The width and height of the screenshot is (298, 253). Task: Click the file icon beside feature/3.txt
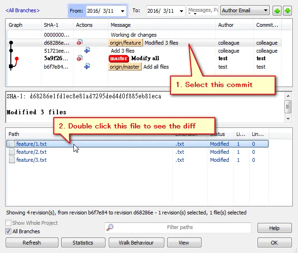[x=12, y=159]
